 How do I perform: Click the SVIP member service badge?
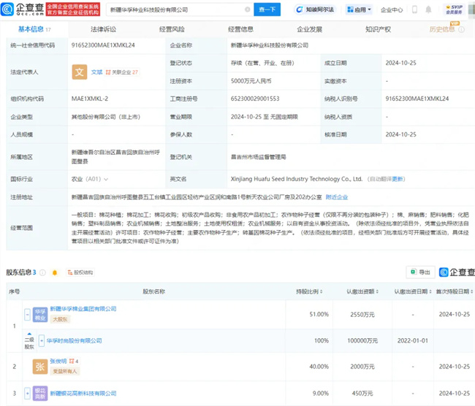[x=454, y=9]
